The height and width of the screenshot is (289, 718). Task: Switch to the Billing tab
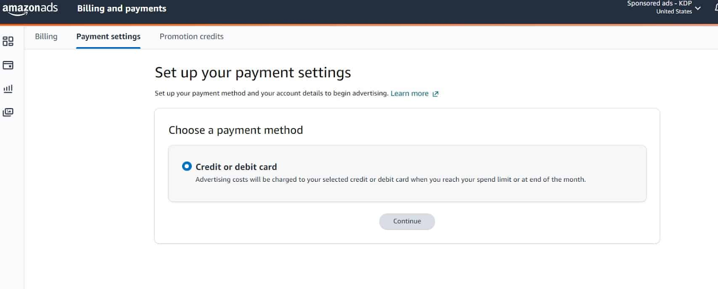click(x=46, y=36)
